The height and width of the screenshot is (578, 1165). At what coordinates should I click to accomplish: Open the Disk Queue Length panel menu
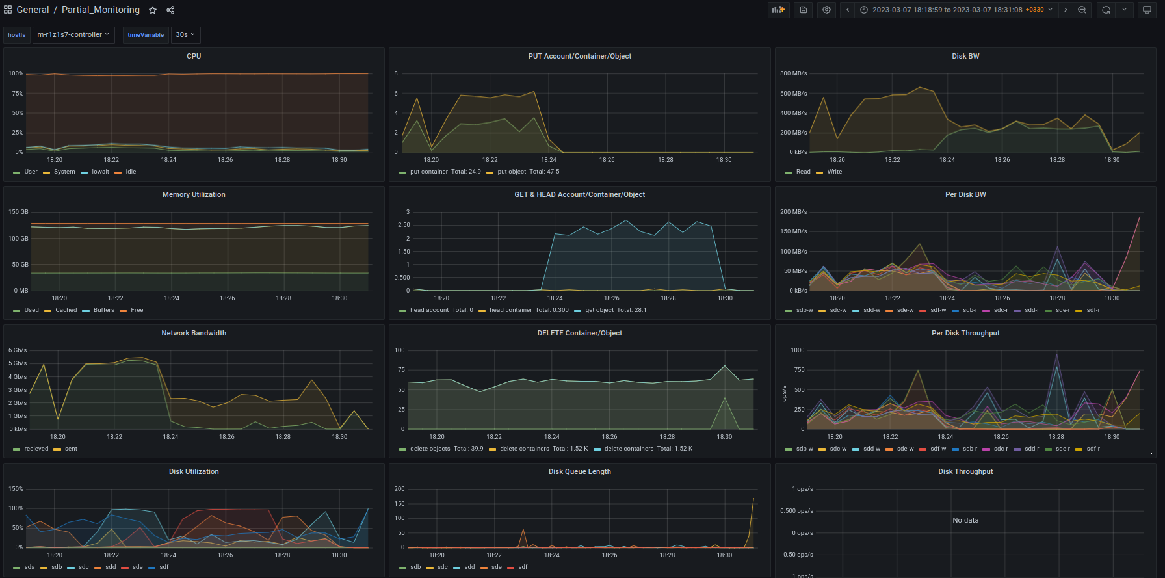click(x=579, y=471)
